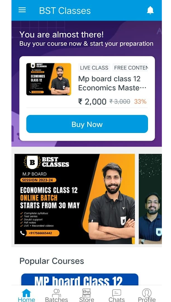The height and width of the screenshot is (302, 171).
Task: Open the hamburger navigation menu
Action: coord(22,10)
